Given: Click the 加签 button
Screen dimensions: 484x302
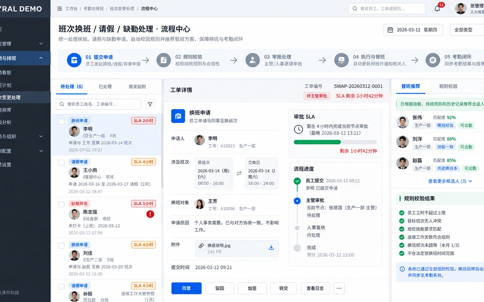Looking at the screenshot, I should click(252, 288).
